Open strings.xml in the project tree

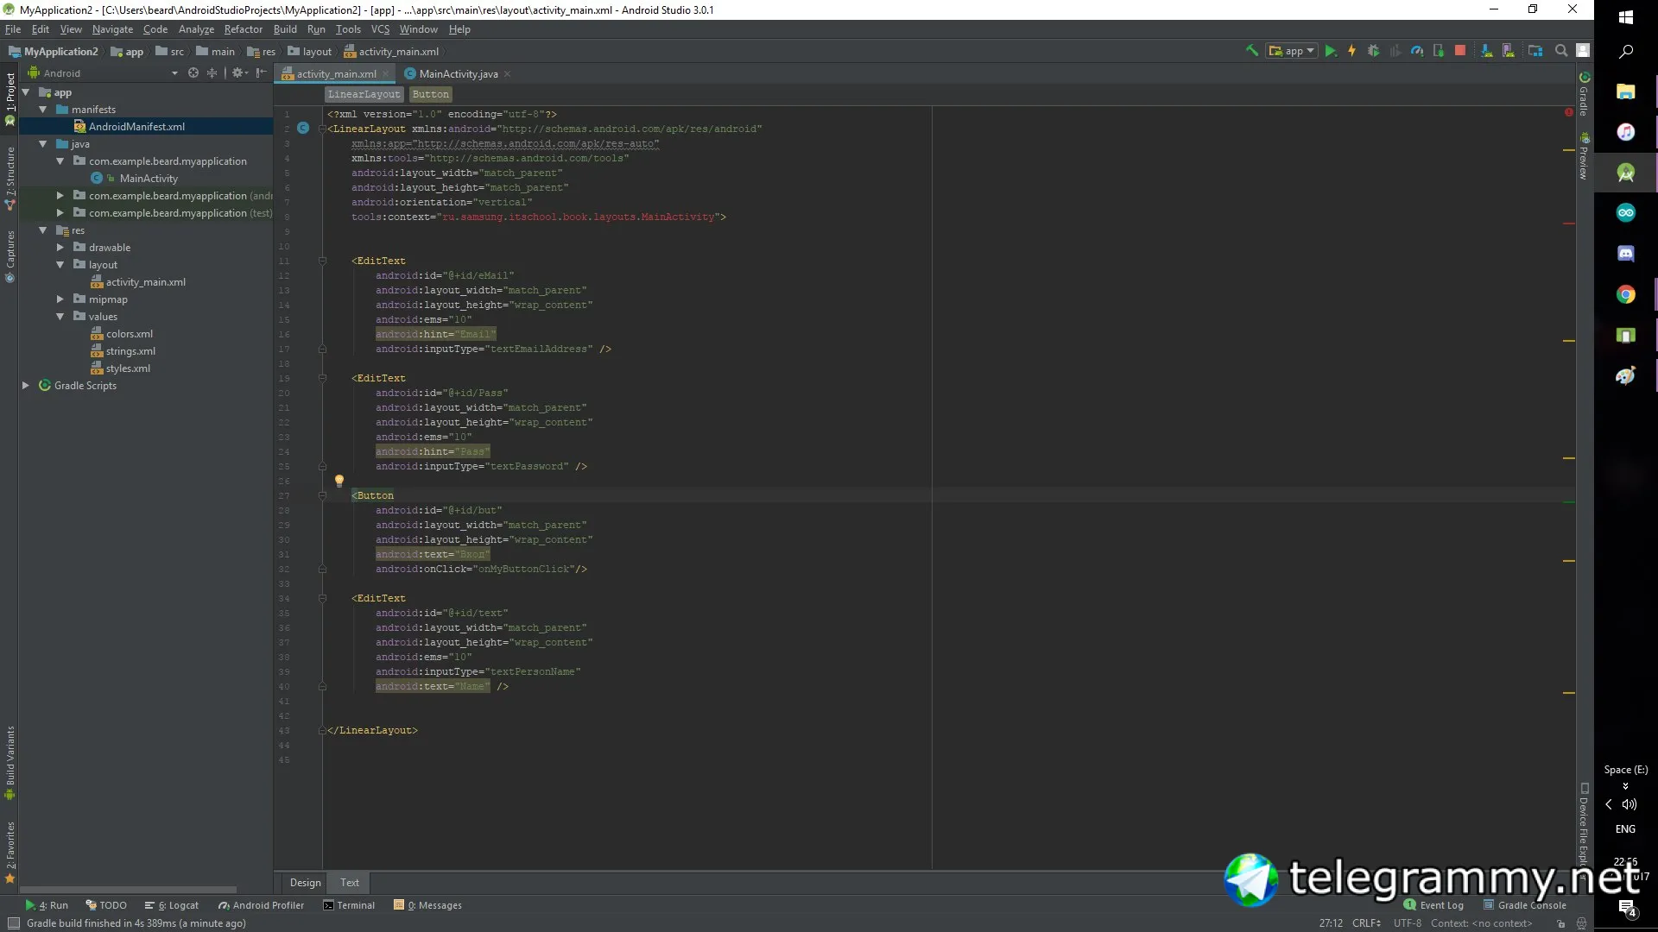pyautogui.click(x=130, y=351)
